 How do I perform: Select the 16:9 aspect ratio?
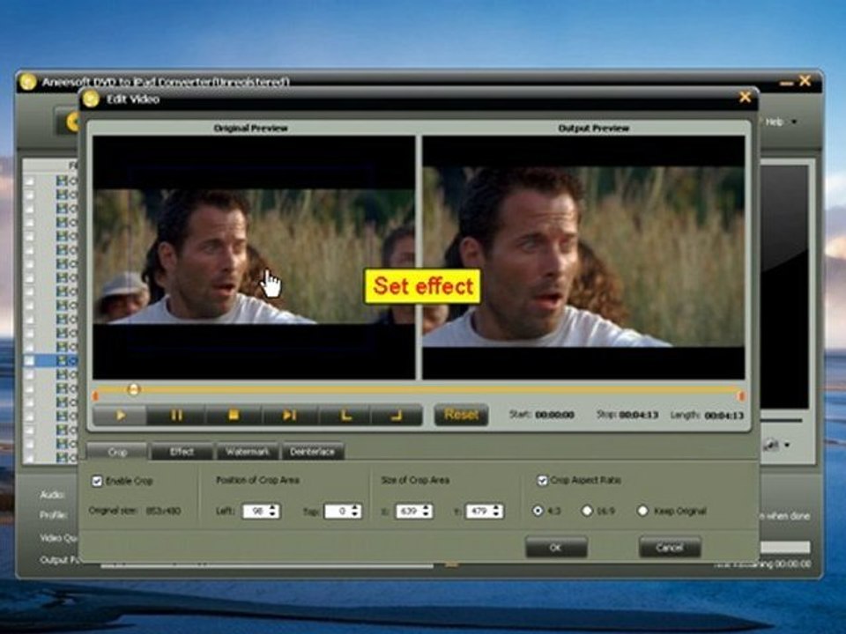coord(587,510)
